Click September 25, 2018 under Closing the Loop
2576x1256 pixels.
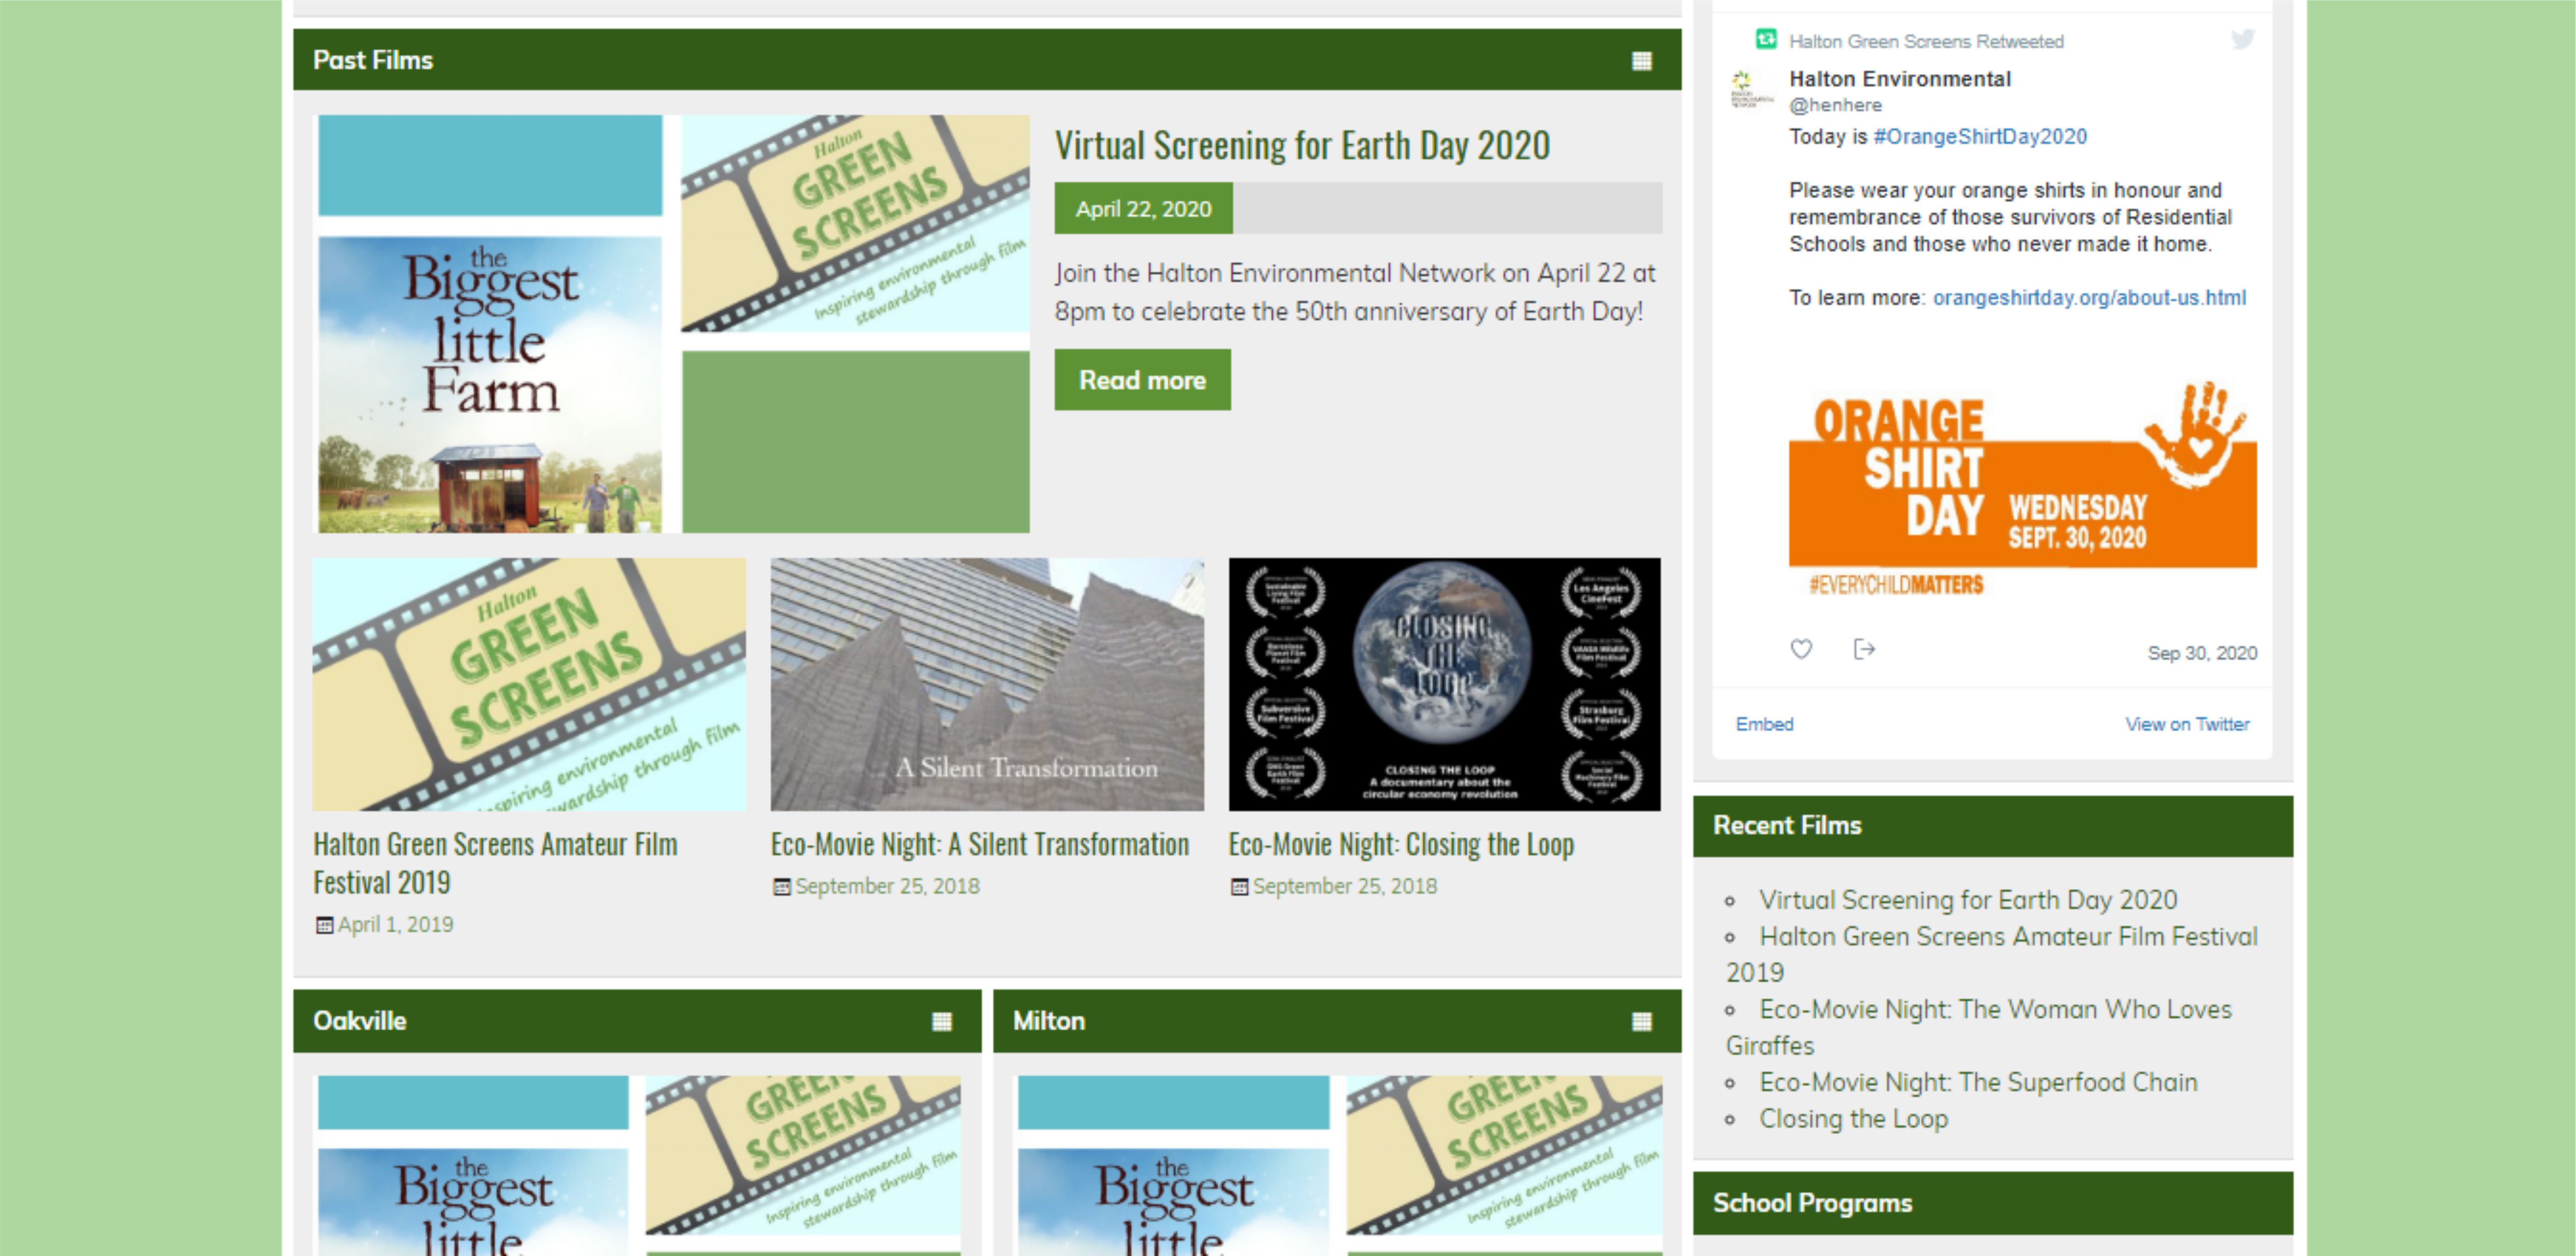(x=1345, y=887)
